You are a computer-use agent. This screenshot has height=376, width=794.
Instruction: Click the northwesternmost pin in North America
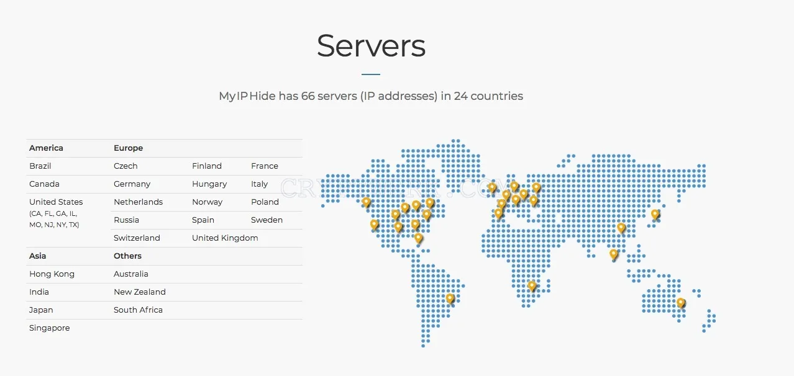pos(366,202)
